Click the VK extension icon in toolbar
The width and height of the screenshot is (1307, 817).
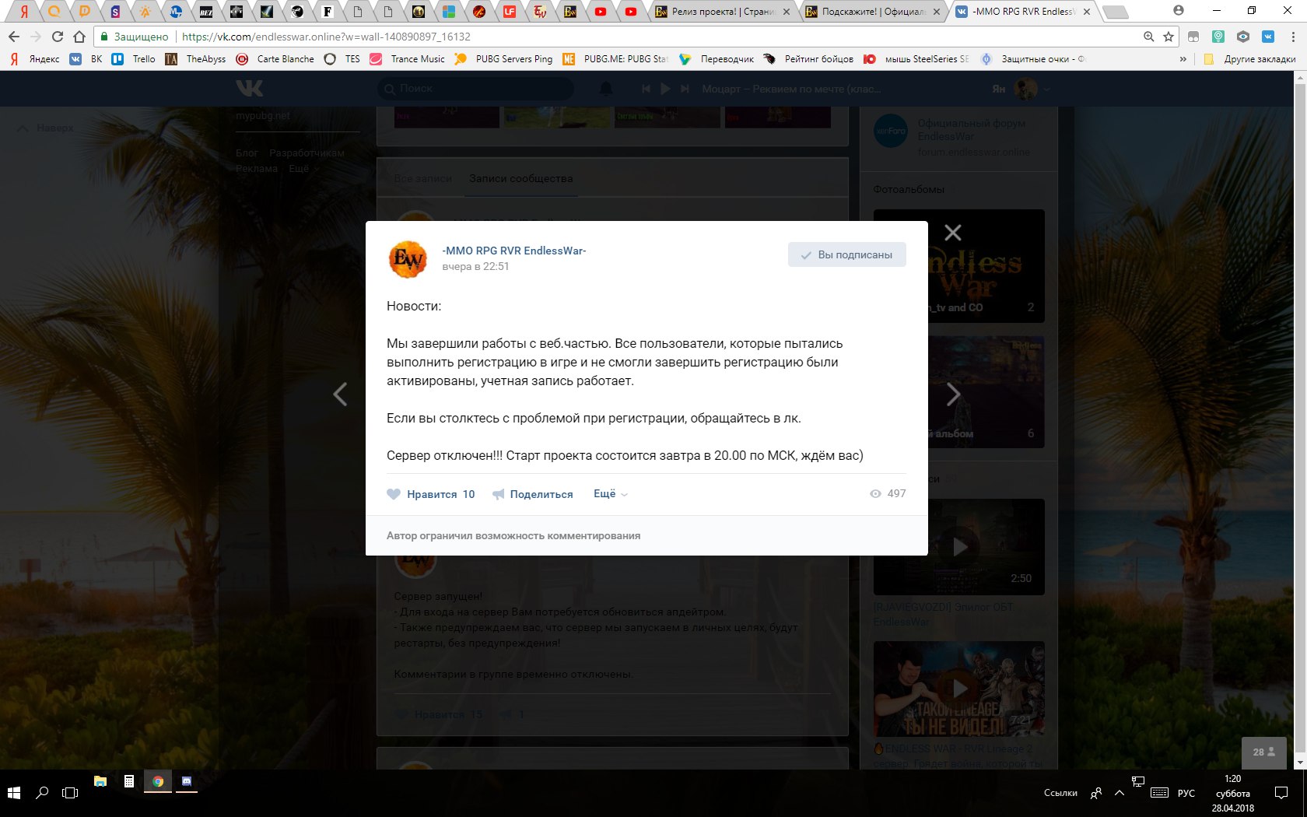pyautogui.click(x=1268, y=37)
